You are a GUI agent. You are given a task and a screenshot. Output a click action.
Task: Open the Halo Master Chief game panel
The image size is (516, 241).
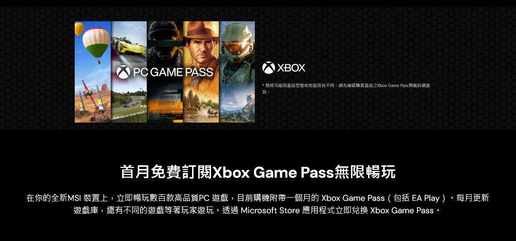pos(237,72)
